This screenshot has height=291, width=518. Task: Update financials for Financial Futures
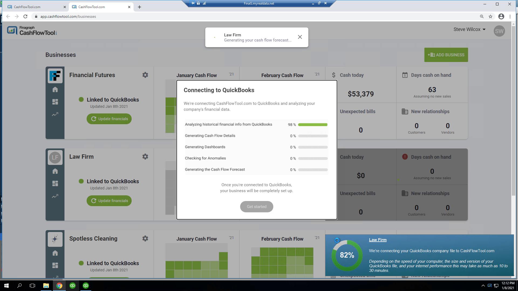click(109, 119)
